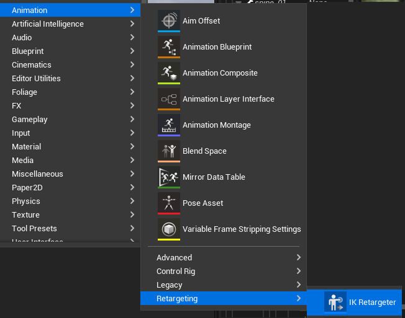Expand arrow next to Advanced
405x318 pixels.
299,257
